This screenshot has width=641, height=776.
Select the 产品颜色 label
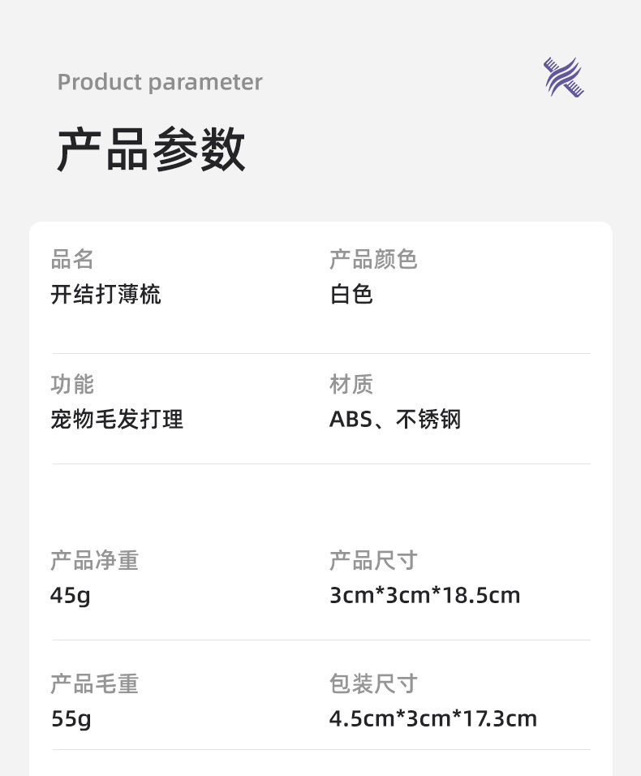pyautogui.click(x=373, y=260)
